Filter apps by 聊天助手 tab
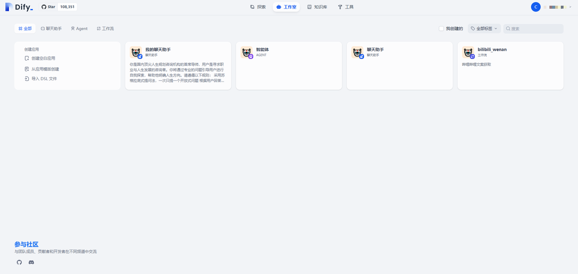The width and height of the screenshot is (578, 274). pyautogui.click(x=51, y=29)
